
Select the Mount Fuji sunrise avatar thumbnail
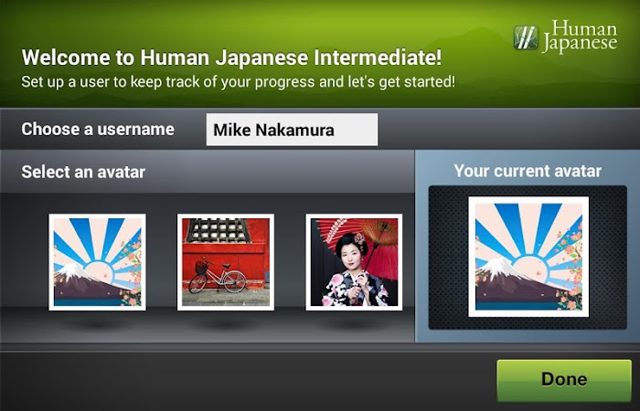pyautogui.click(x=97, y=262)
